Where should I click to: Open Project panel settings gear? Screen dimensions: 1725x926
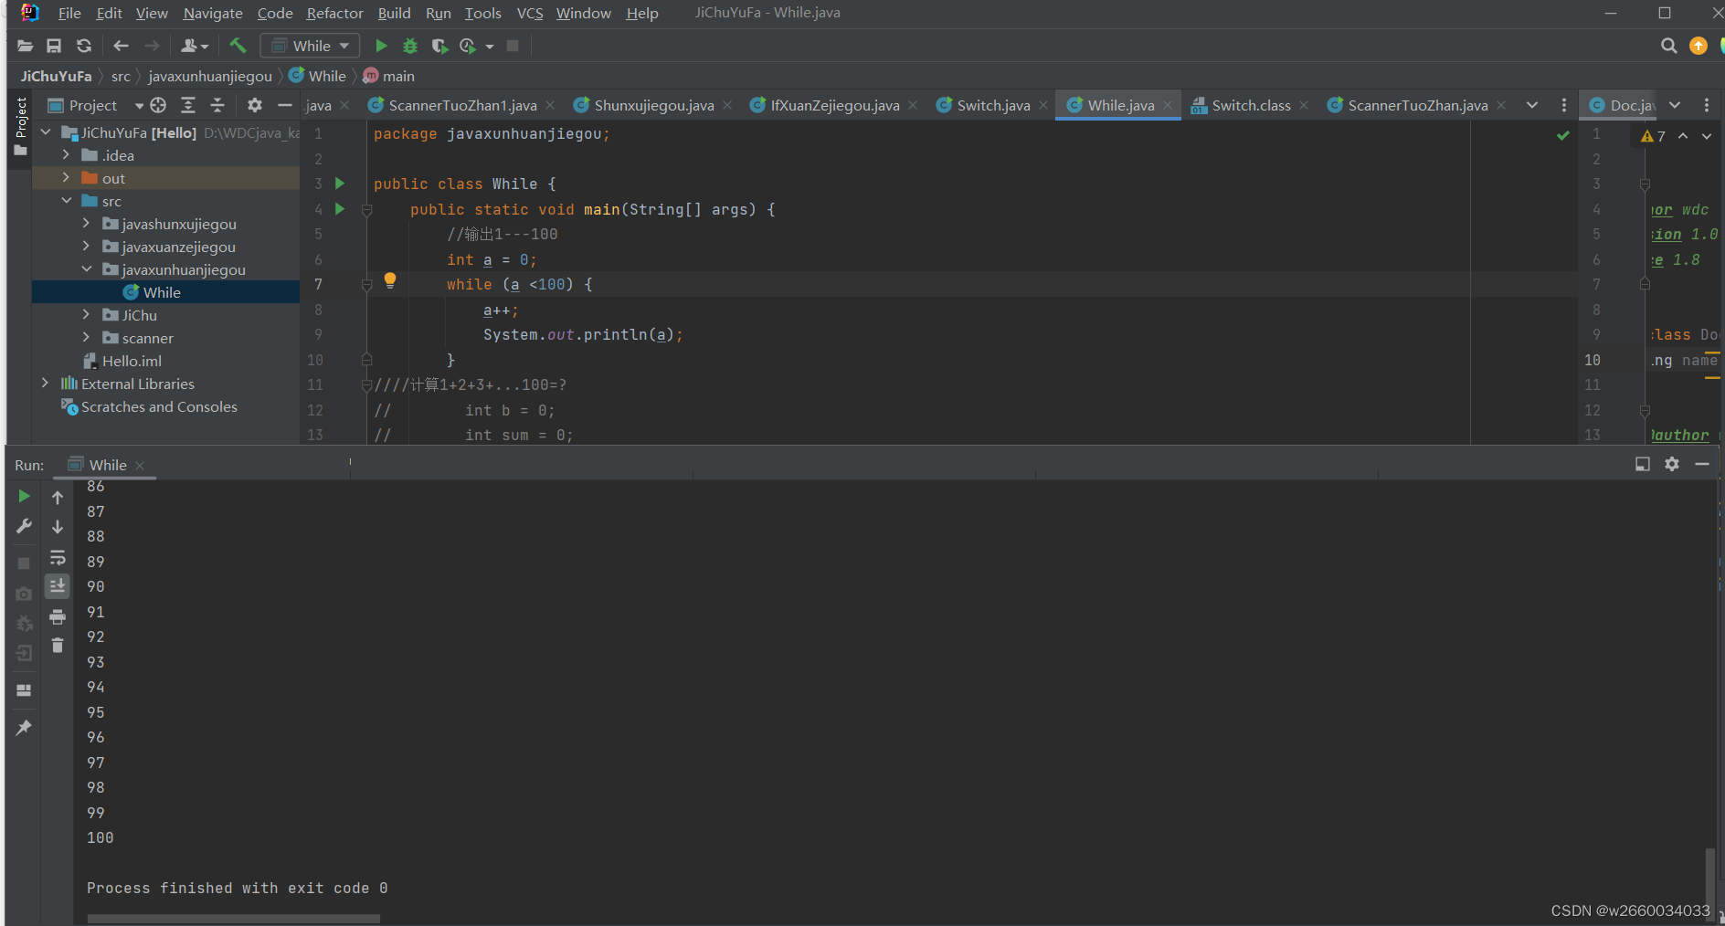tap(254, 105)
